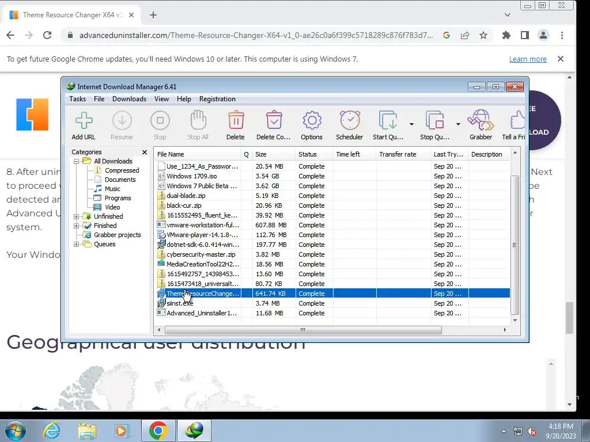
Task: Click the Learn more link
Action: coord(528,59)
